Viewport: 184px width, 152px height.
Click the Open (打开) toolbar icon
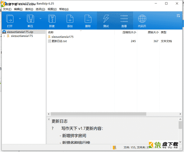[10, 19]
